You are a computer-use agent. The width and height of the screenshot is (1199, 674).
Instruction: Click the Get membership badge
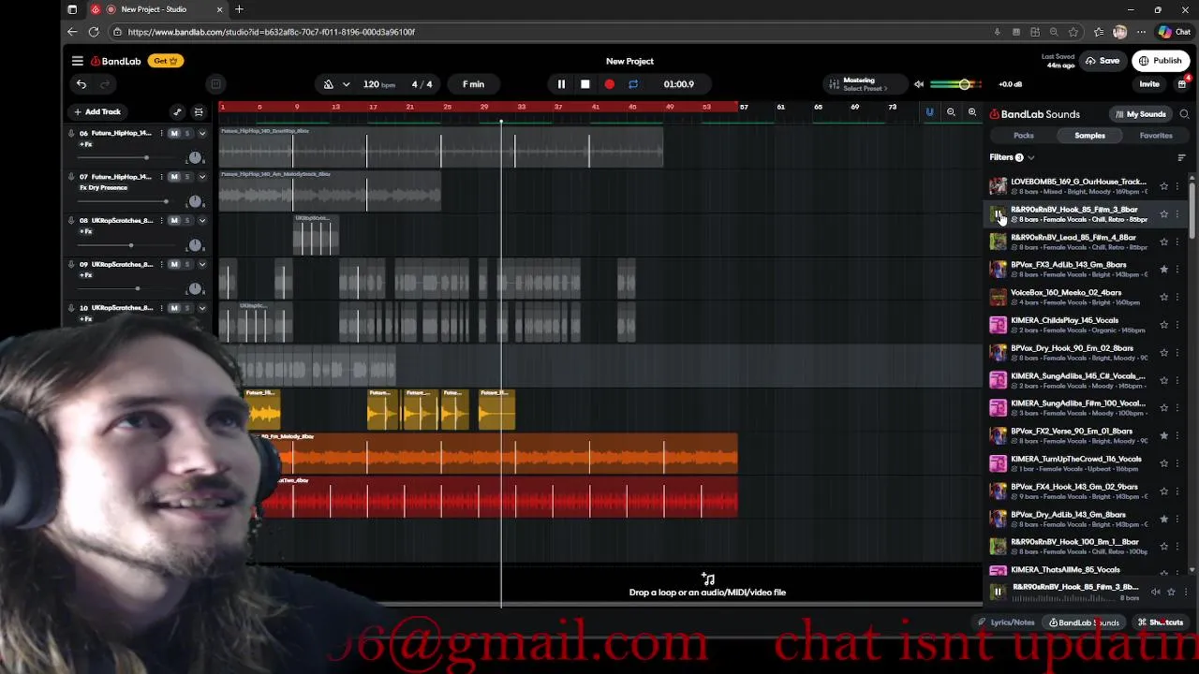[x=166, y=61]
